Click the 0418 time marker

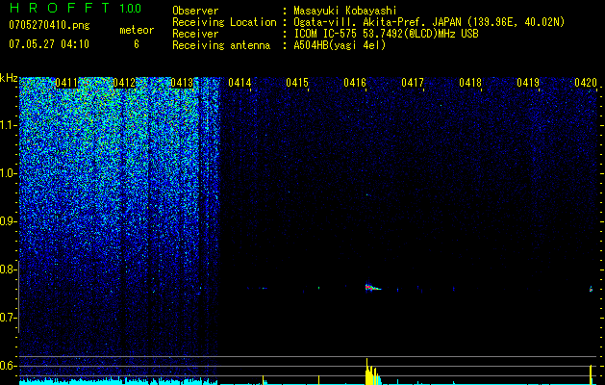(x=470, y=83)
